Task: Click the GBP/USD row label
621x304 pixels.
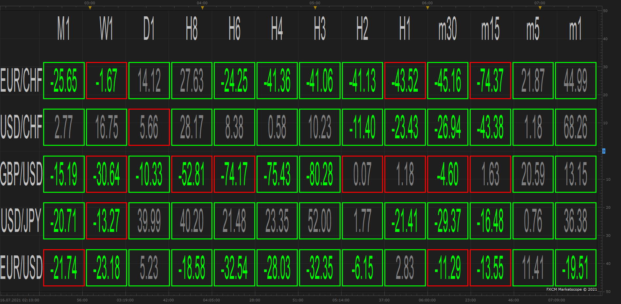Action: click(x=21, y=174)
